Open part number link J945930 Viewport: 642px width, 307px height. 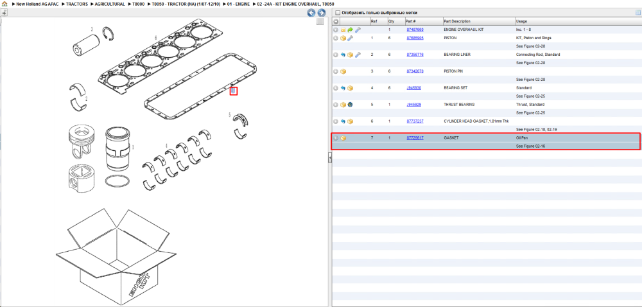point(414,88)
